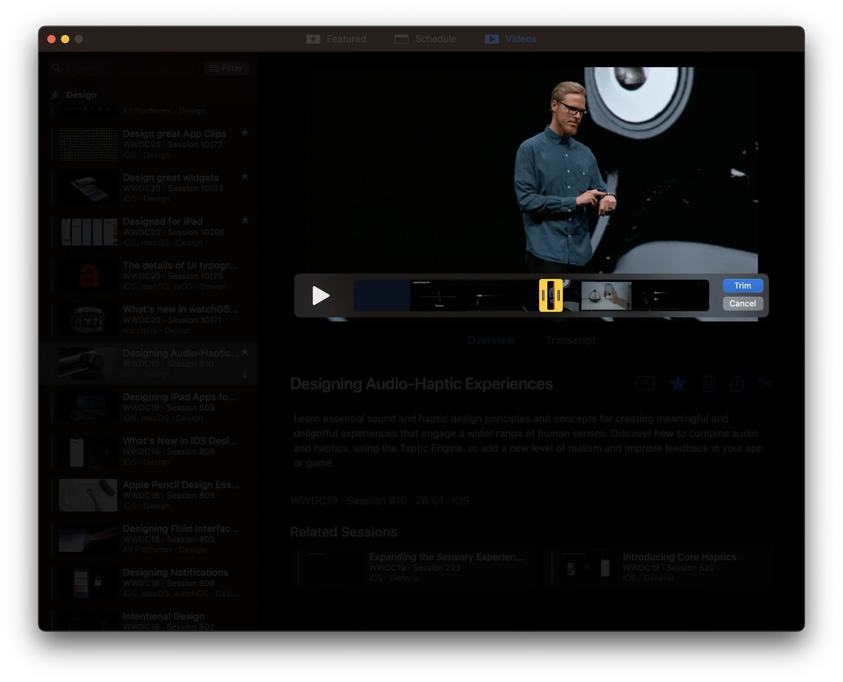Click the blue Trim button
843x682 pixels.
tap(743, 285)
